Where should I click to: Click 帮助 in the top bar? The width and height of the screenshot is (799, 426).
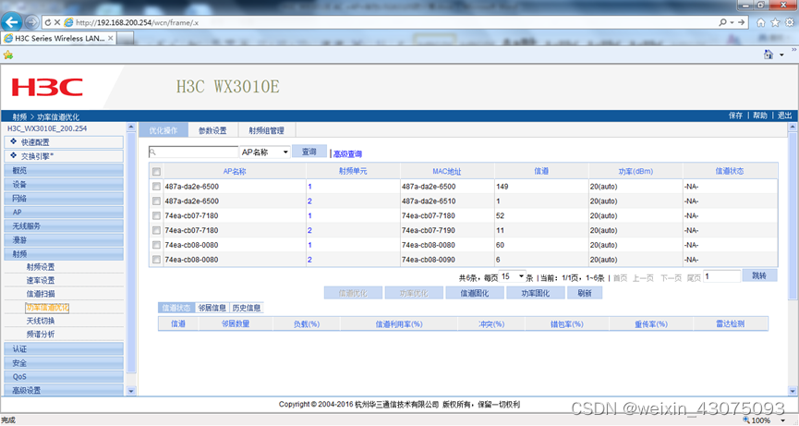[x=760, y=116]
